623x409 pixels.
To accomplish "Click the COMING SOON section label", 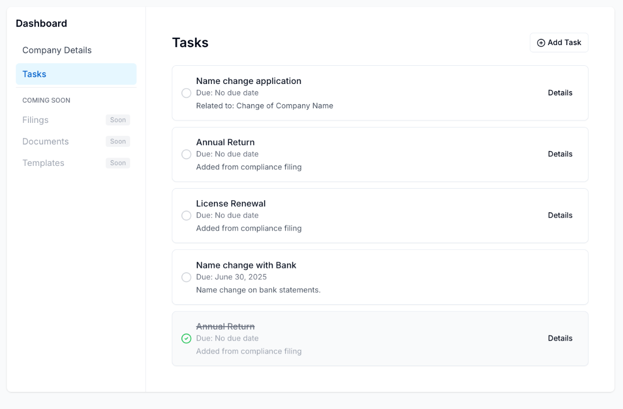I will tap(46, 101).
